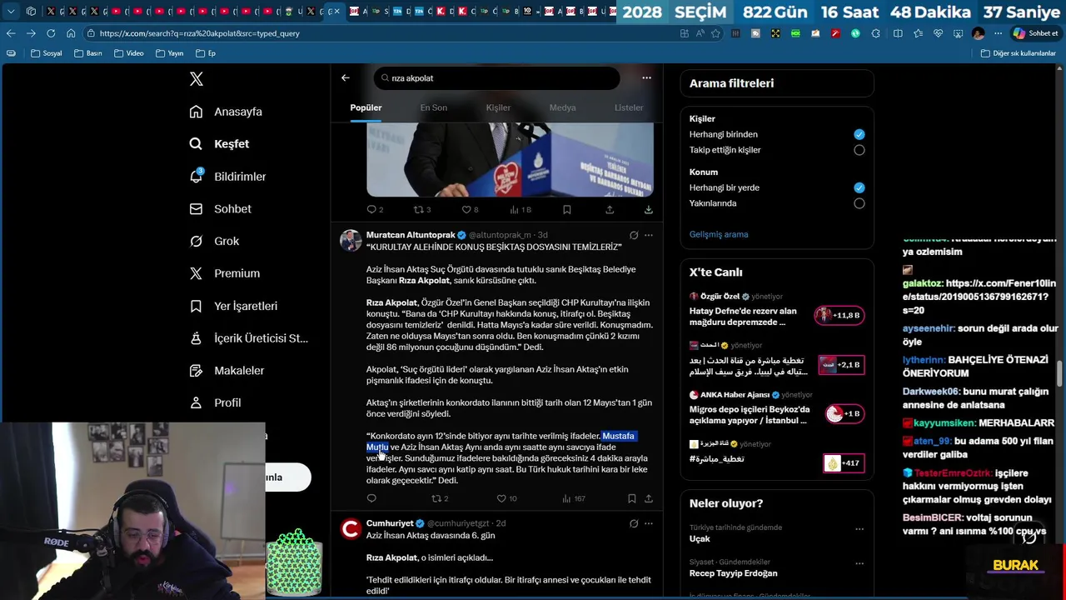
Task: Open the top post's image thumbnail
Action: click(510, 160)
